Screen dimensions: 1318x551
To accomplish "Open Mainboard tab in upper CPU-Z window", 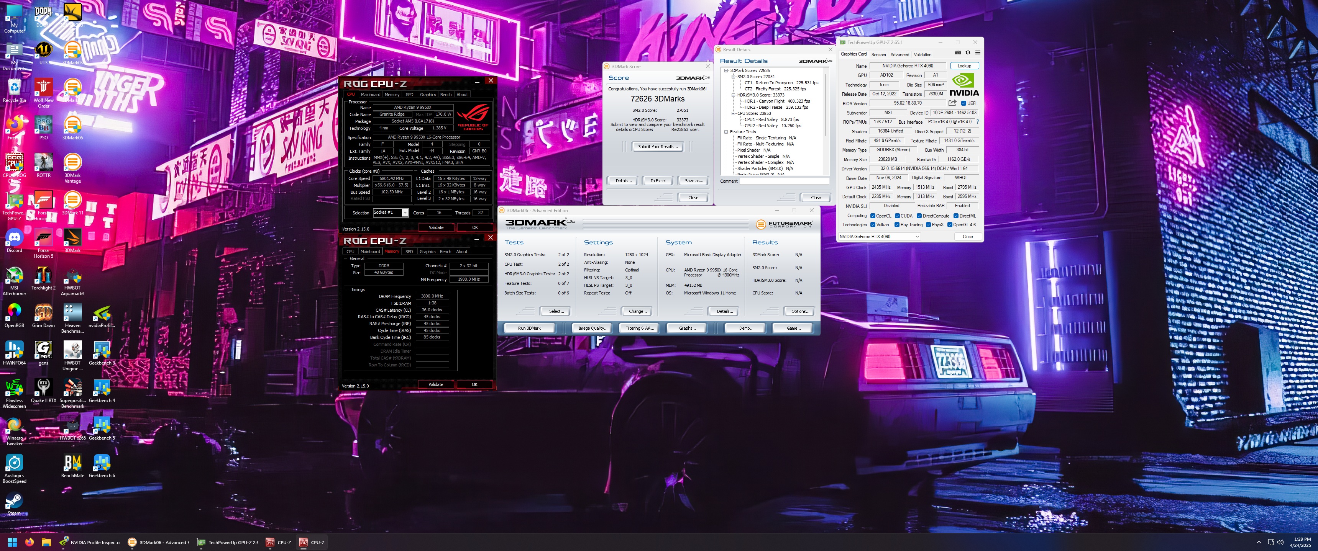I will 371,95.
